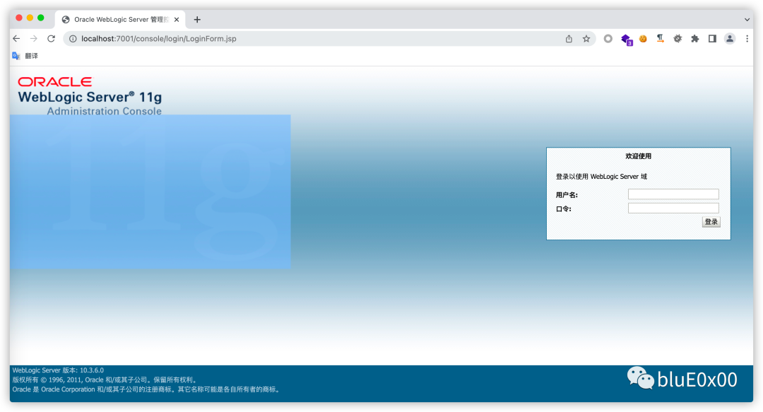Toggle the browser side panel icon
This screenshot has height=412, width=763.
712,38
